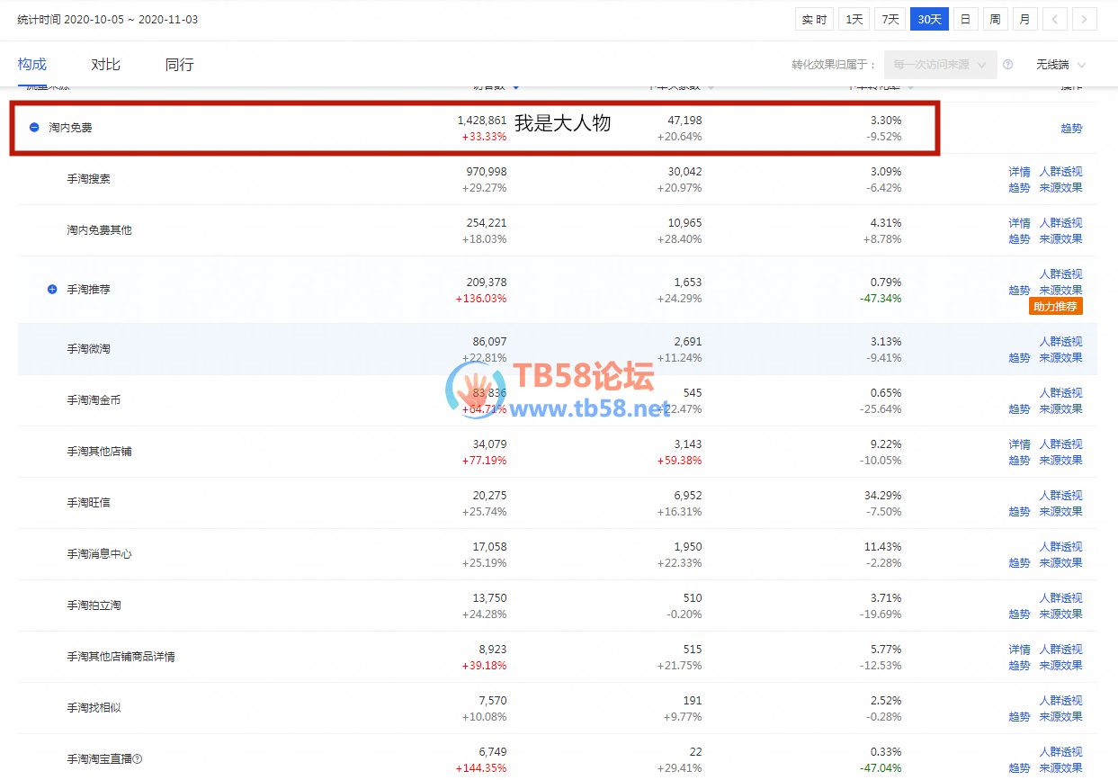Select the 构成 tab
Image resolution: width=1118 pixels, height=780 pixels.
(x=31, y=65)
